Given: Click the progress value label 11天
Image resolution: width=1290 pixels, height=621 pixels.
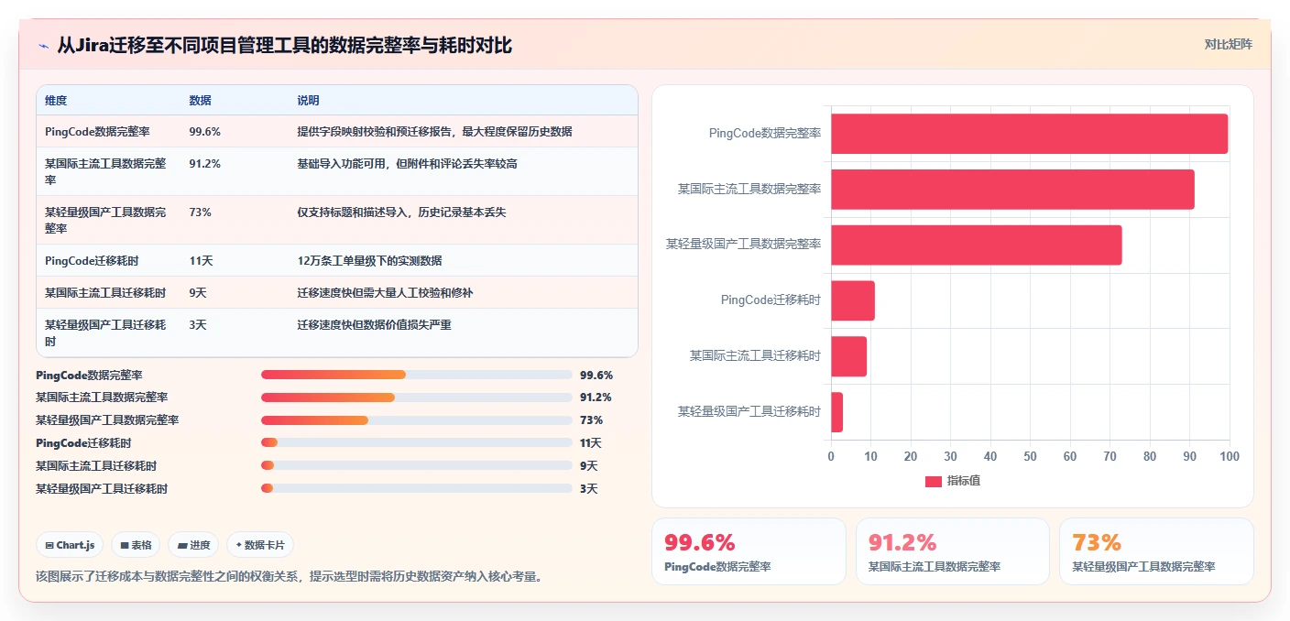Looking at the screenshot, I should tap(590, 443).
